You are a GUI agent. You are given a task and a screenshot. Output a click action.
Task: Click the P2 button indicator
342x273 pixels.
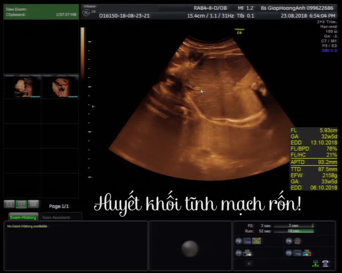[238, 241]
